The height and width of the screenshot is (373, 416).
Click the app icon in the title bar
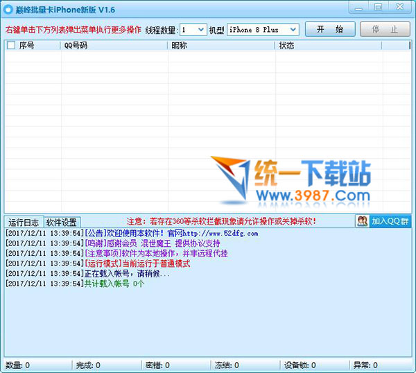pos(8,10)
